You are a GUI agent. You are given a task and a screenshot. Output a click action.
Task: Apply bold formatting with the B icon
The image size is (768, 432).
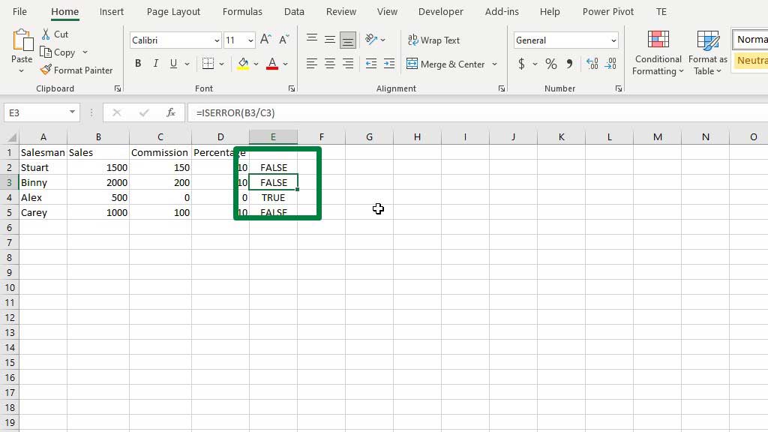138,64
